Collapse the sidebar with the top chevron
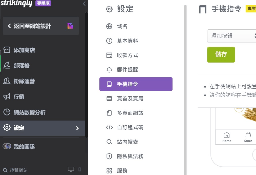Image resolution: width=256 pixels, height=175 pixels. [84, 4]
